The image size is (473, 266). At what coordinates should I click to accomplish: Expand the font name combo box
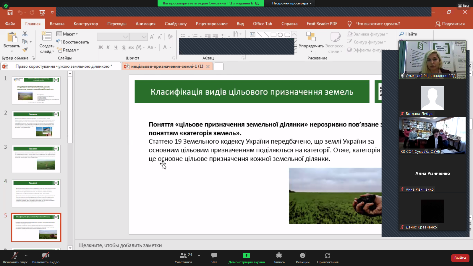(126, 37)
